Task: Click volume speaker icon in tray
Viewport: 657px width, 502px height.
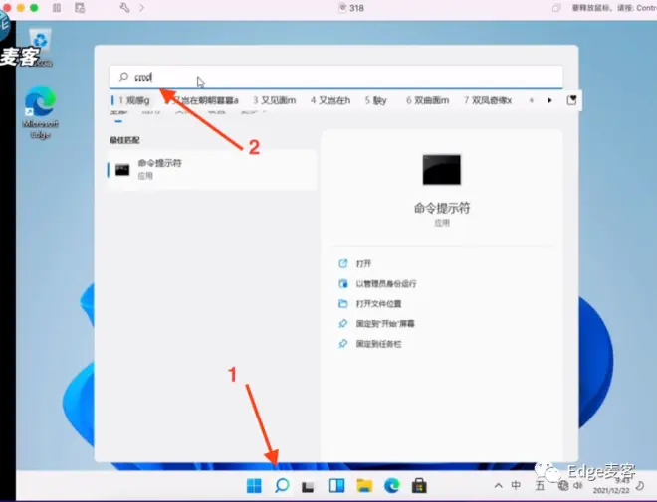Action: [x=578, y=485]
